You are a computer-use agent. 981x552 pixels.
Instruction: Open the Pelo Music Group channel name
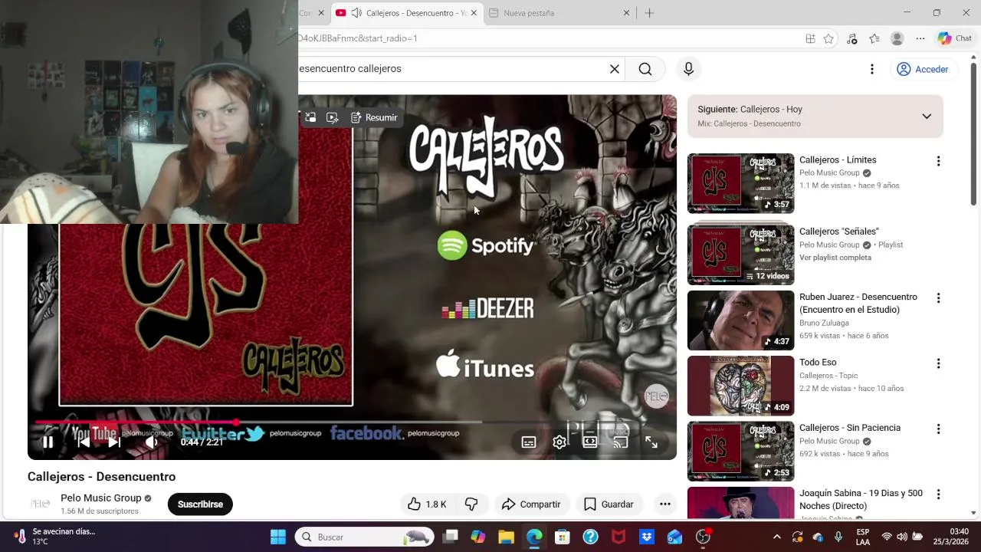point(101,498)
